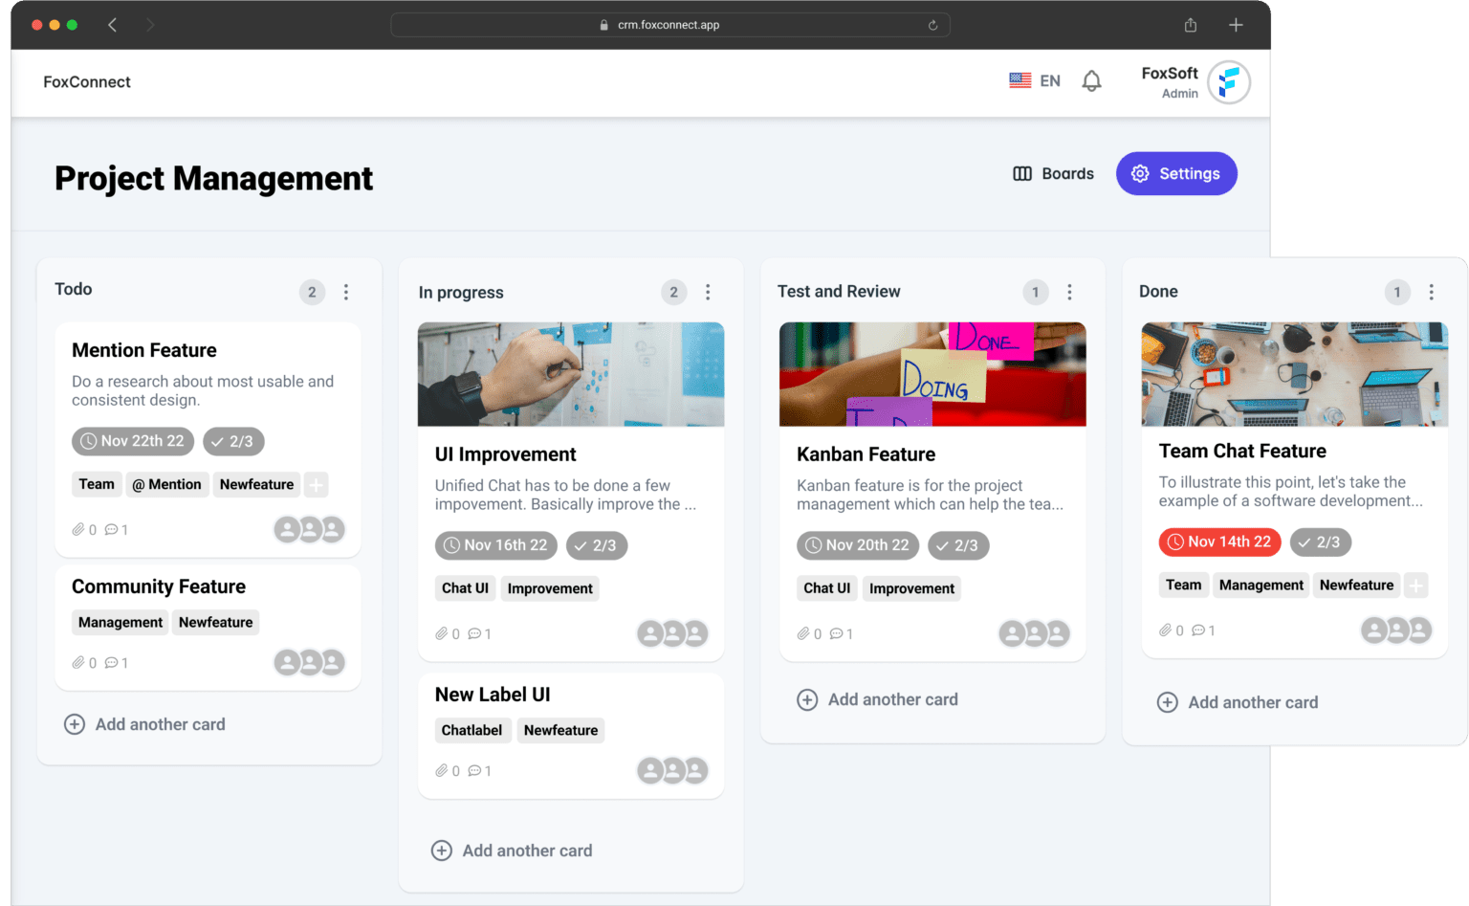Open the In progress column kebab menu
Image resolution: width=1469 pixels, height=906 pixels.
(x=708, y=292)
